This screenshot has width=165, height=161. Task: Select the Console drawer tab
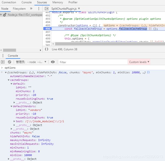[x=13, y=56]
